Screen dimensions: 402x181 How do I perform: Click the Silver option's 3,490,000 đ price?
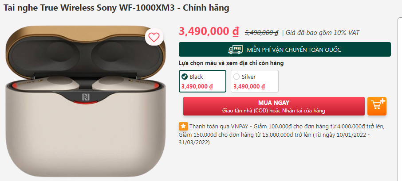[249, 87]
